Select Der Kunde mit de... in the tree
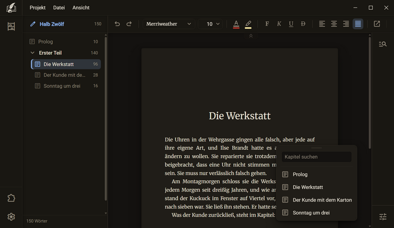Screen dimensions: 394x228 pyautogui.click(x=66, y=75)
